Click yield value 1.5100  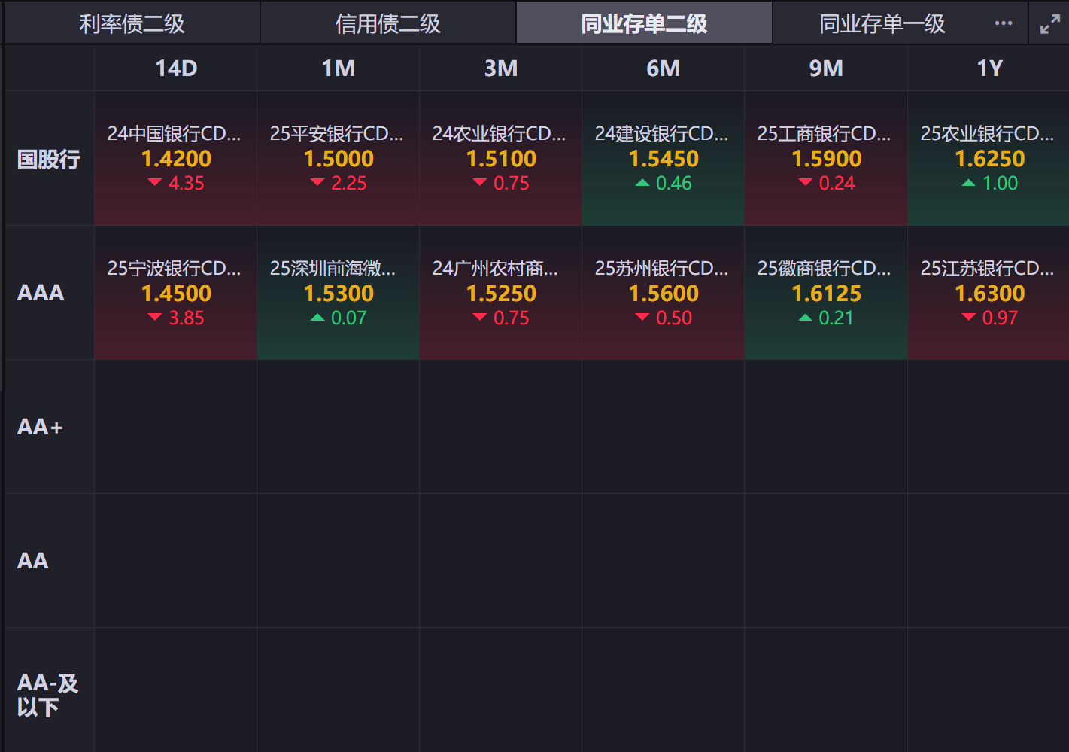[x=501, y=159]
